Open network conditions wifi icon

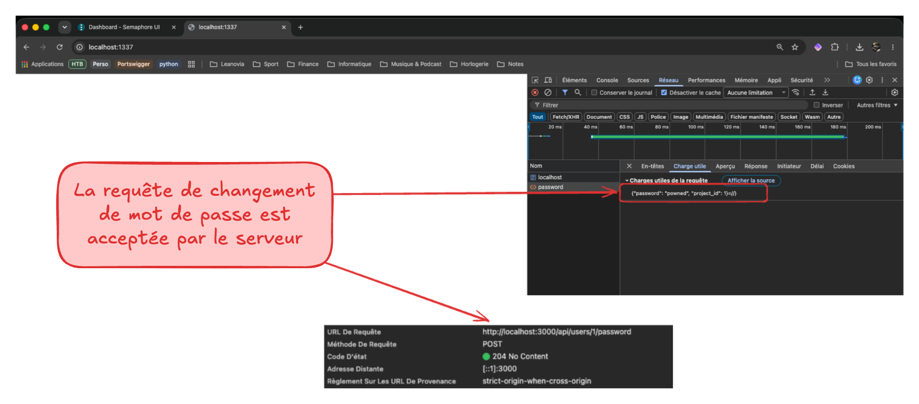[x=795, y=92]
